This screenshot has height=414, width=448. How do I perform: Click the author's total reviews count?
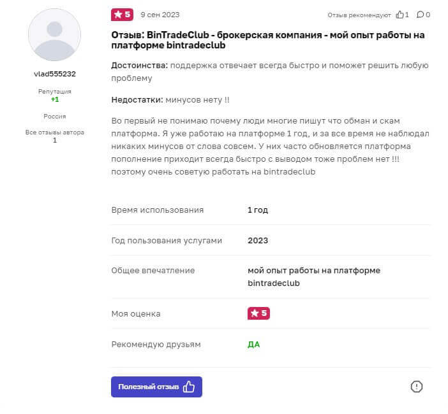point(55,140)
